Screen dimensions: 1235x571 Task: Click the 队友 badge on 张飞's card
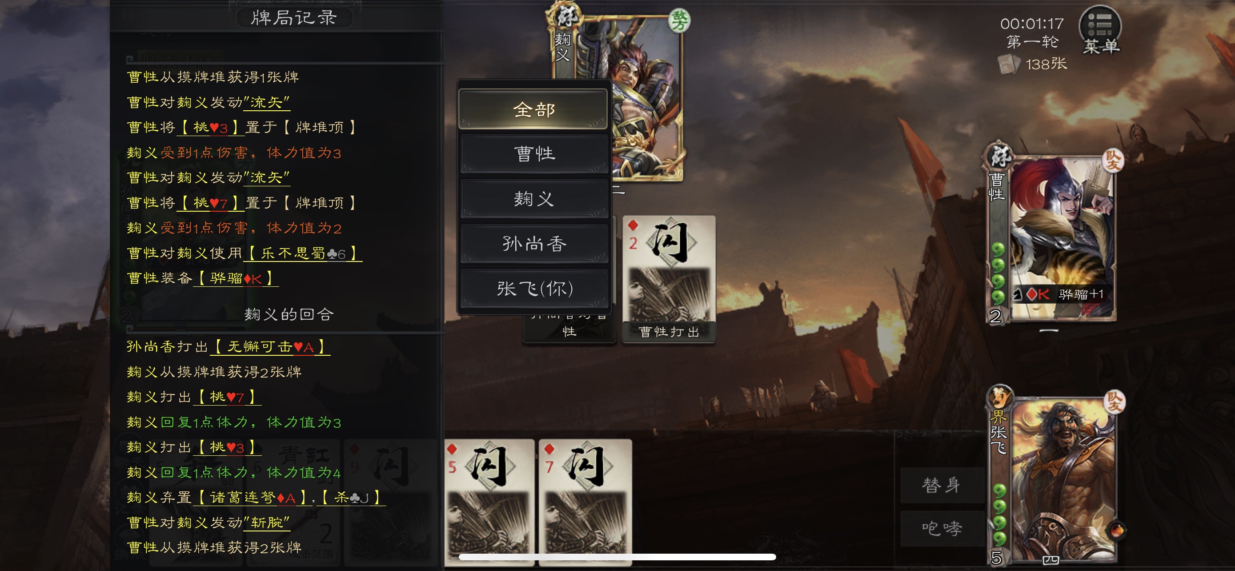point(1114,401)
